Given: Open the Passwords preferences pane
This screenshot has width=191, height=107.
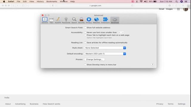Looking at the screenshot, I should (x=66, y=20).
